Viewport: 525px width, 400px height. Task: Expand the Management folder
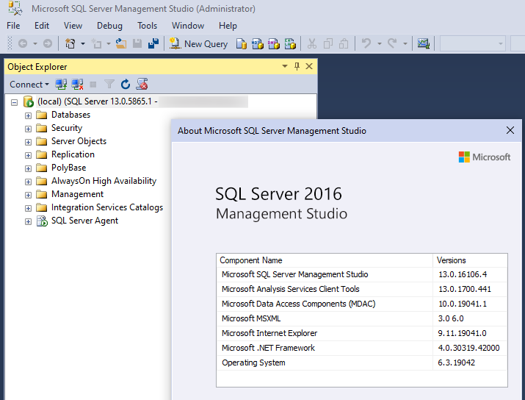tap(28, 195)
